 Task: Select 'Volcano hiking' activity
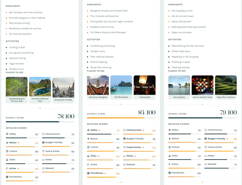click(x=18, y=58)
